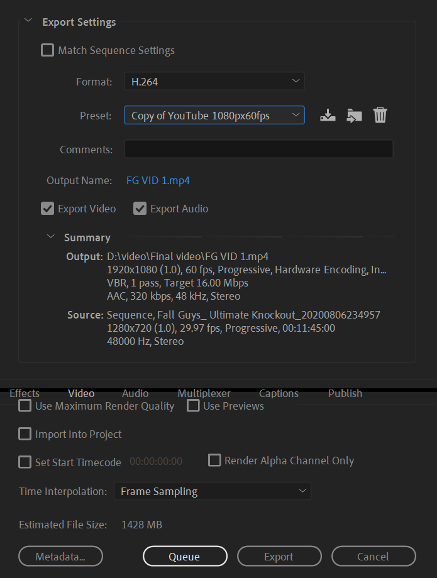The image size is (437, 578).
Task: Enable Render Alpha Channel Only
Action: (214, 460)
